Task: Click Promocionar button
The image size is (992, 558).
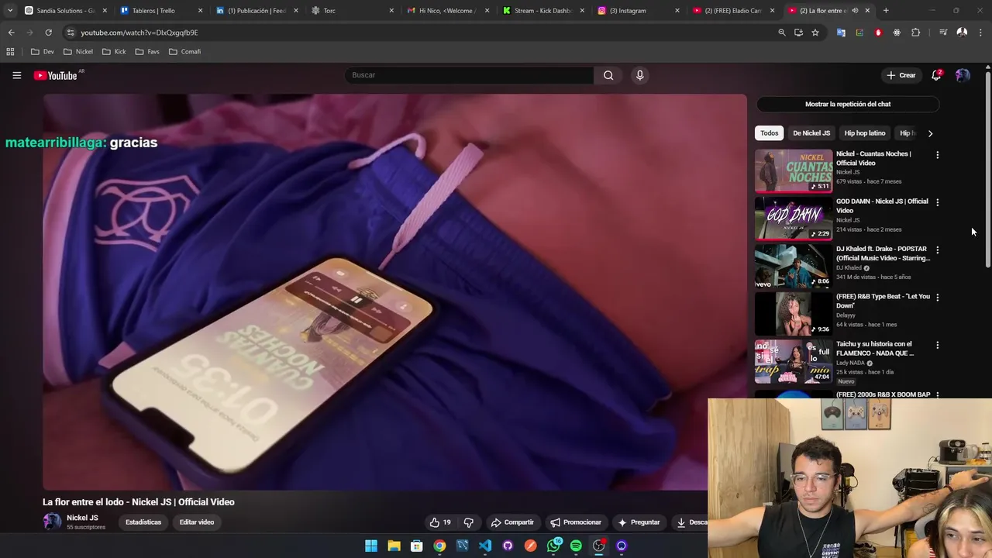Action: click(x=576, y=522)
